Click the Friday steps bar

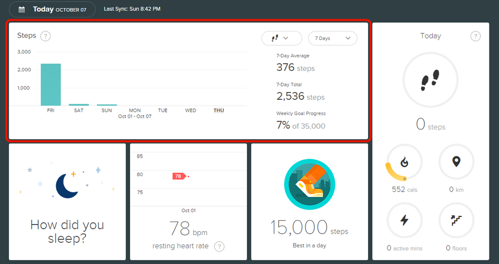click(50, 85)
